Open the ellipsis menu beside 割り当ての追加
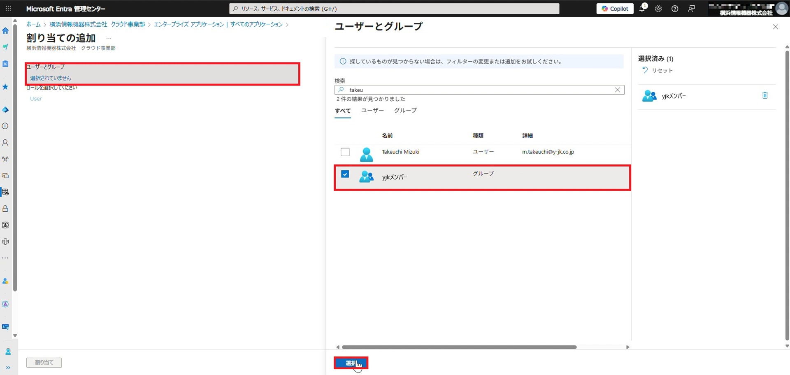The width and height of the screenshot is (790, 375). (x=109, y=38)
